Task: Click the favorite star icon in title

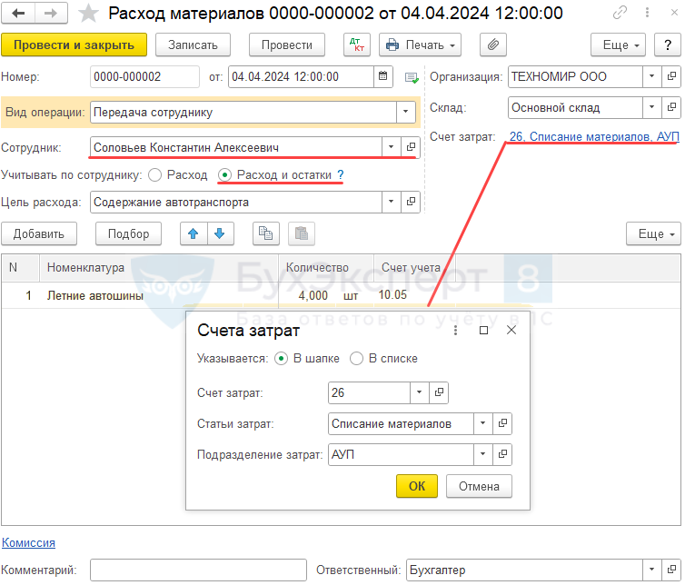Action: click(x=88, y=14)
